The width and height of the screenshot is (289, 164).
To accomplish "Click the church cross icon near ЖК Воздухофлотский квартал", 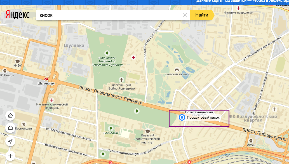I will point(275,109).
